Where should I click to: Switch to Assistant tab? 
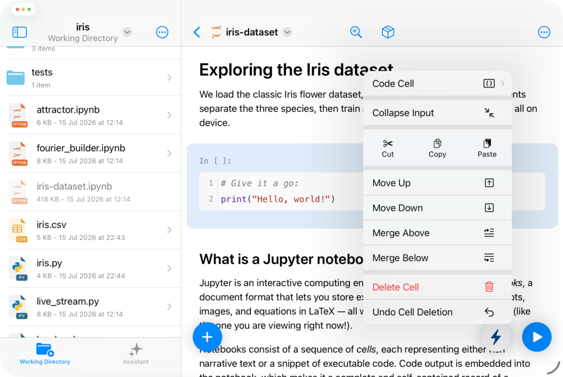click(x=136, y=354)
